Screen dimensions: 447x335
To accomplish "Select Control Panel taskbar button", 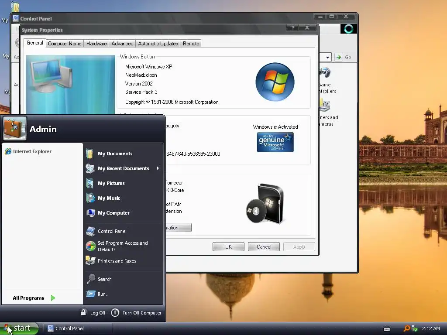I will coord(77,328).
